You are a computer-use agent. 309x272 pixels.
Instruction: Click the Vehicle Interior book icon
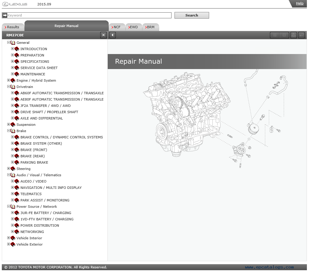point(13,238)
